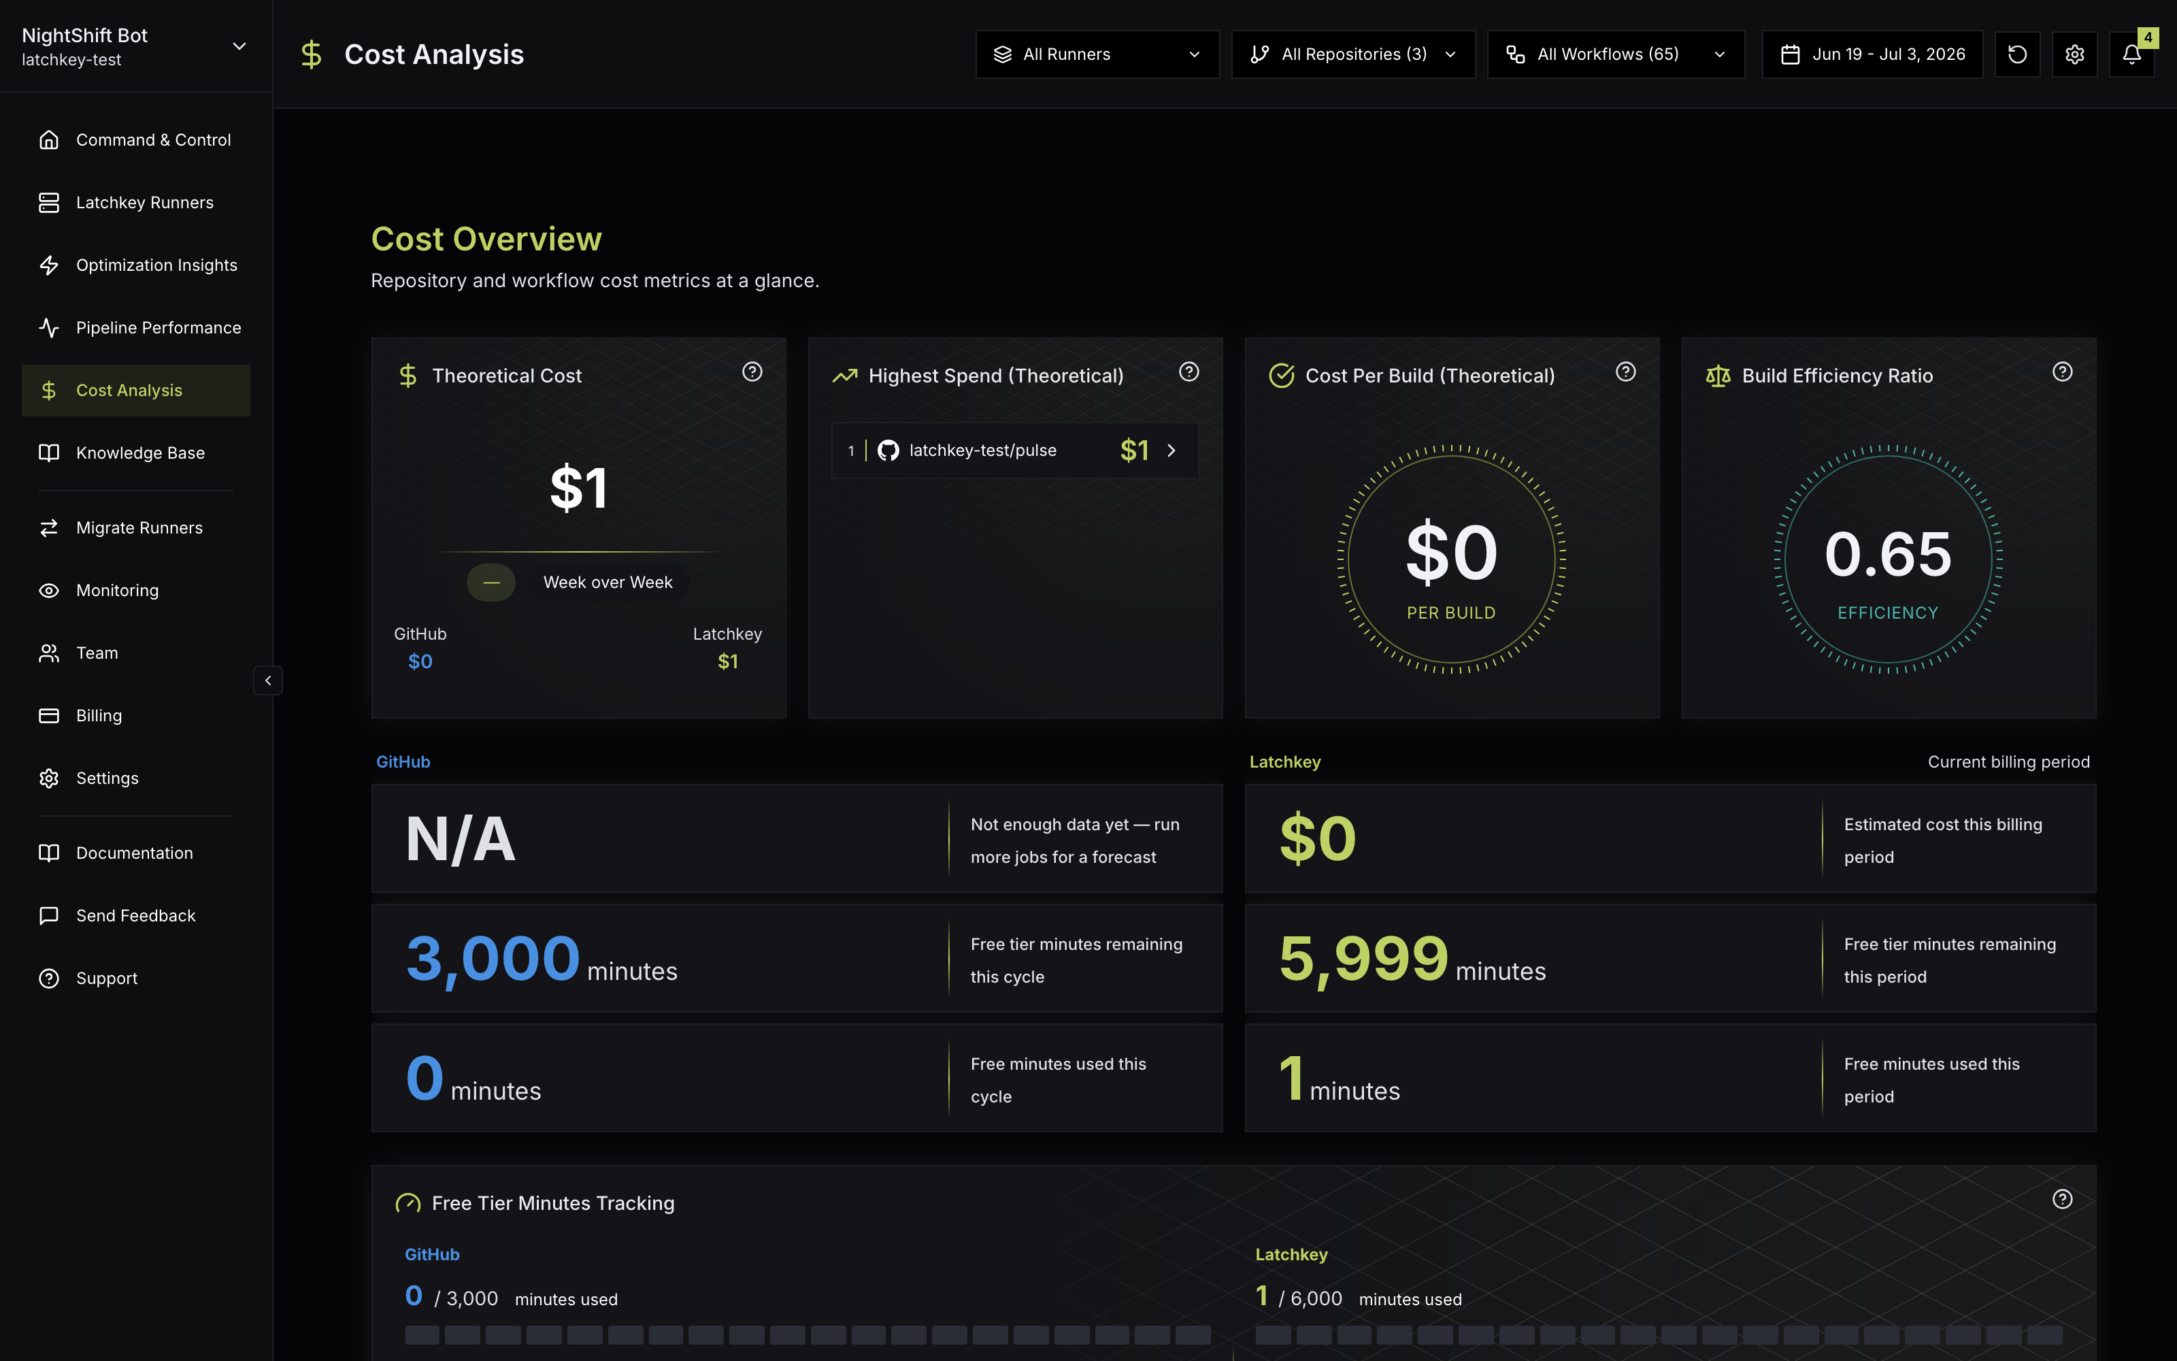Open the All Repositories (3) dropdown
This screenshot has height=1361, width=2177.
(x=1353, y=54)
